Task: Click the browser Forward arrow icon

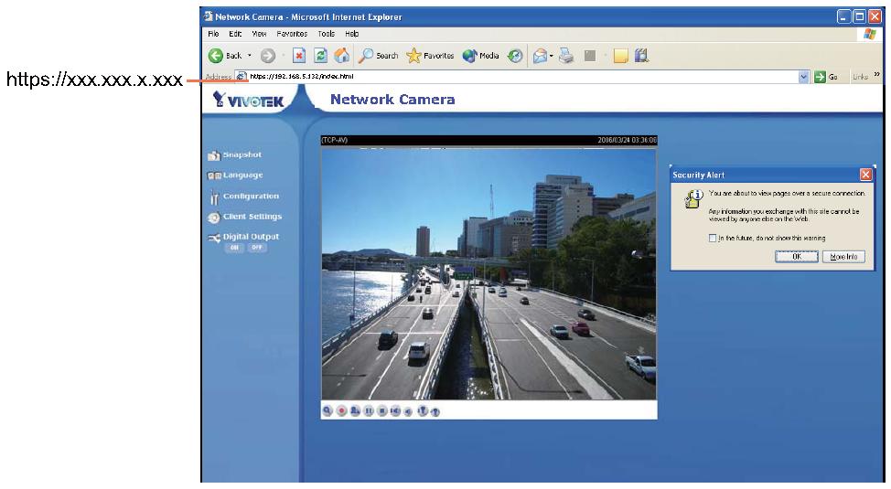Action: click(x=268, y=56)
